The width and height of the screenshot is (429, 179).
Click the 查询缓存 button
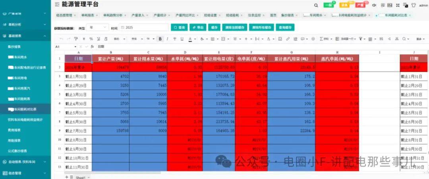285,27
